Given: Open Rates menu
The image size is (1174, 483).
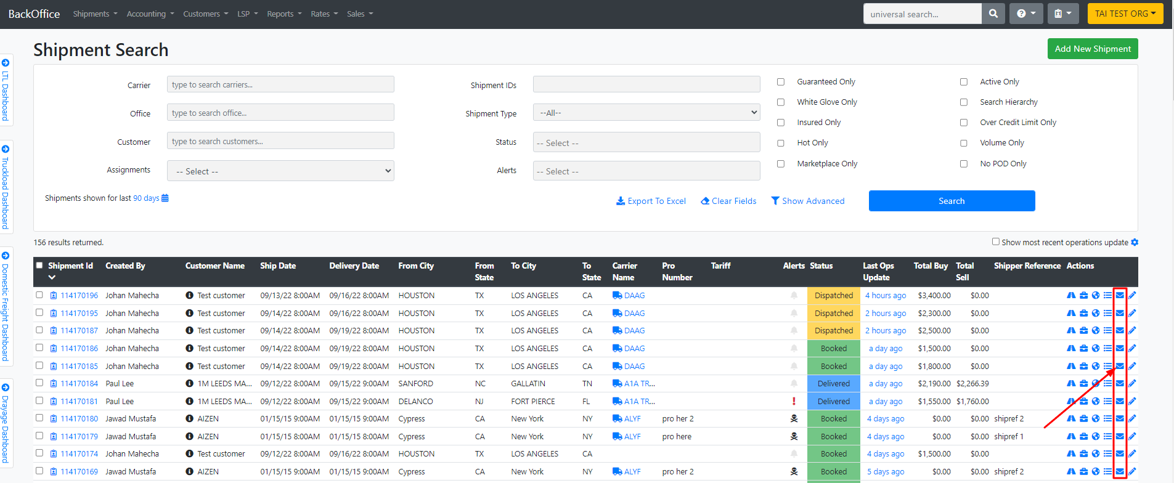Looking at the screenshot, I should pos(324,14).
